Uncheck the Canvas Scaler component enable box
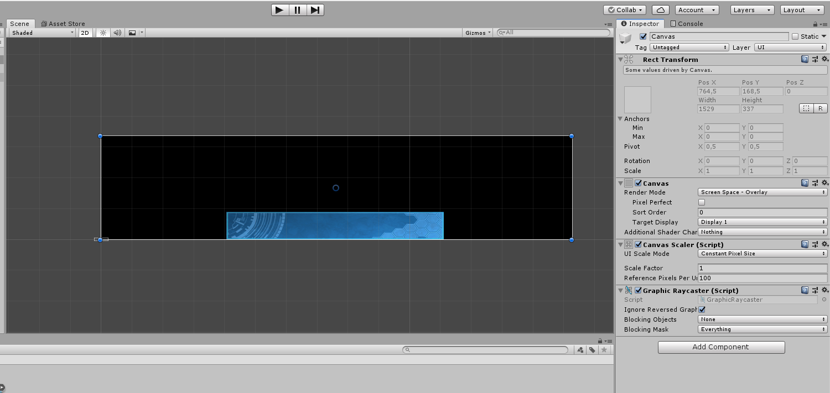This screenshot has width=830, height=393. pyautogui.click(x=638, y=244)
